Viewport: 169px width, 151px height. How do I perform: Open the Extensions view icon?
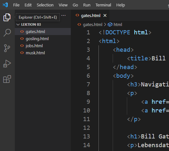pyautogui.click(x=7, y=79)
